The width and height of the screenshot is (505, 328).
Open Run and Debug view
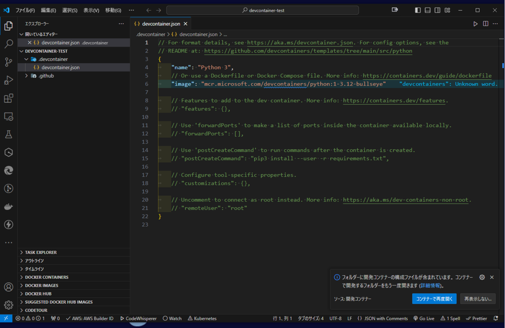(8, 80)
